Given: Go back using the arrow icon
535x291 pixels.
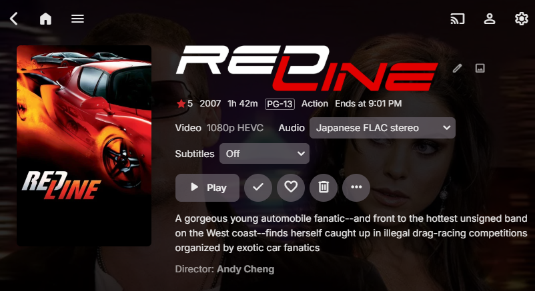Looking at the screenshot, I should click(13, 19).
